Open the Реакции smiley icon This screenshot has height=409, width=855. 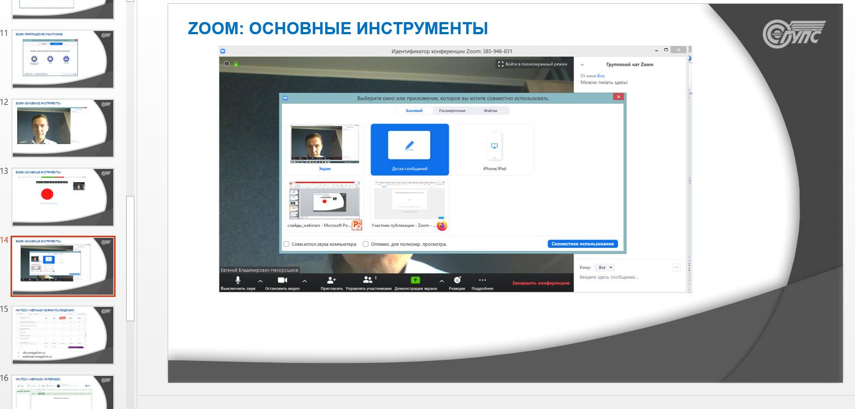coord(457,280)
